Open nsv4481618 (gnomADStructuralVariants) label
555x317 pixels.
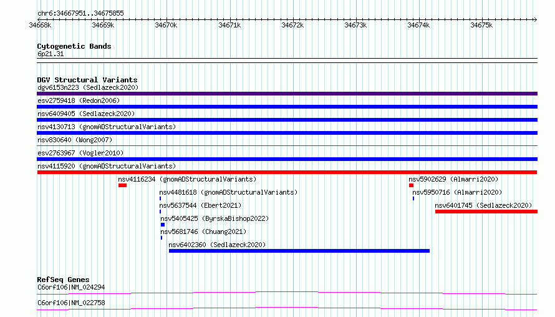[228, 192]
